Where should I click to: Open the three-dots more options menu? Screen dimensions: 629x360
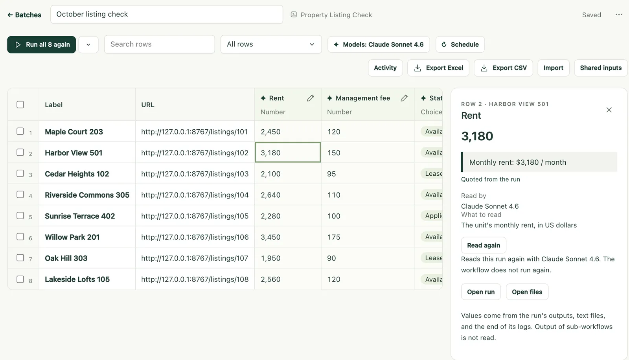click(x=619, y=15)
